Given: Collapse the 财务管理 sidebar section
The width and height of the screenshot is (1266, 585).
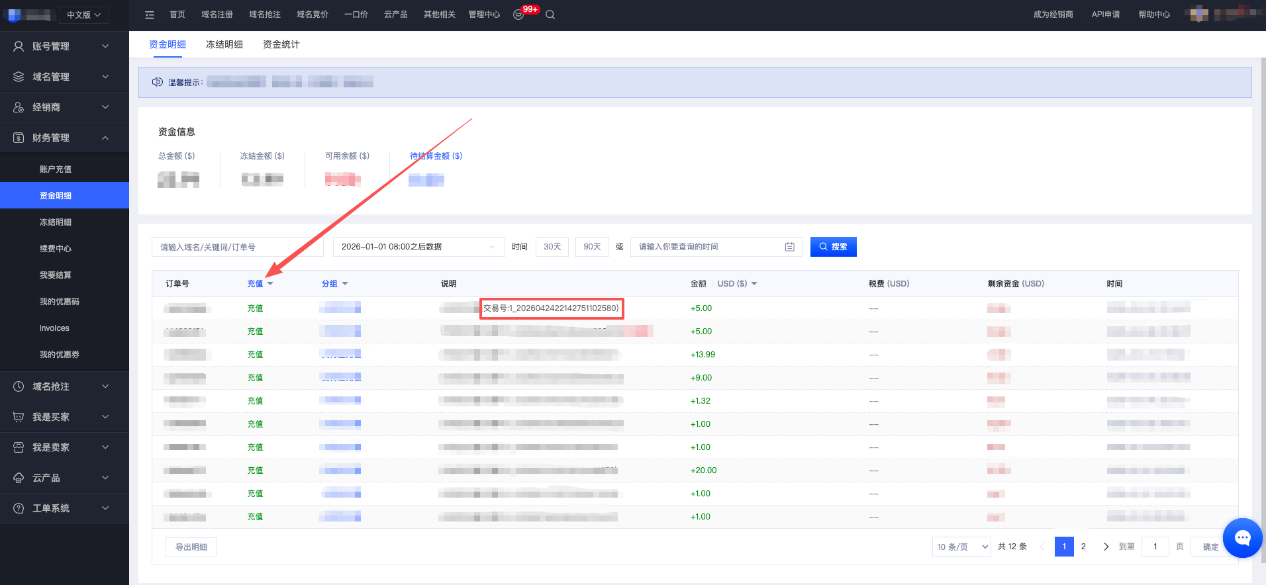Looking at the screenshot, I should (64, 138).
